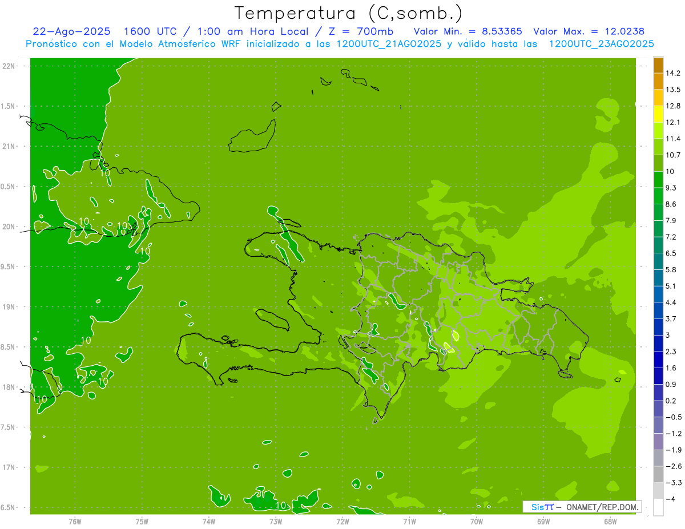The height and width of the screenshot is (529, 685).
Task: Click the "13.5" colorbar value
Action: (x=672, y=90)
